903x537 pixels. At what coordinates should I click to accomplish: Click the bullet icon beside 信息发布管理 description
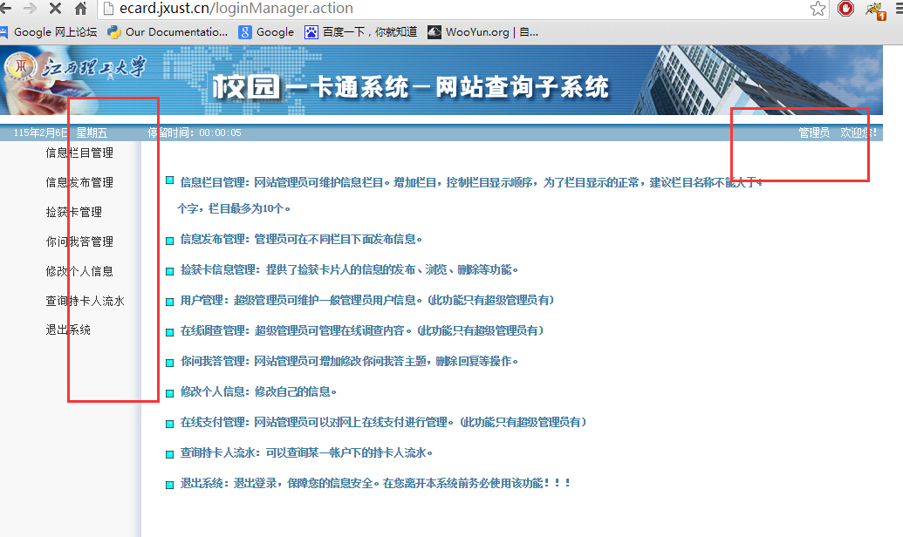[170, 241]
